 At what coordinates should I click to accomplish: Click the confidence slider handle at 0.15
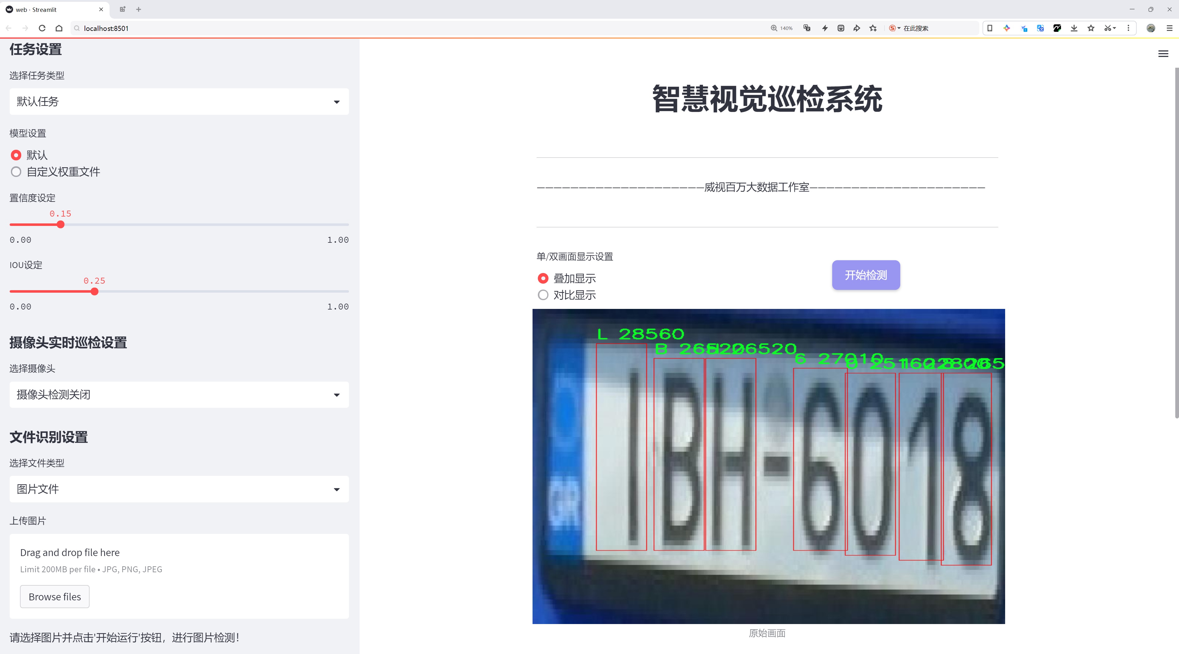pos(61,225)
